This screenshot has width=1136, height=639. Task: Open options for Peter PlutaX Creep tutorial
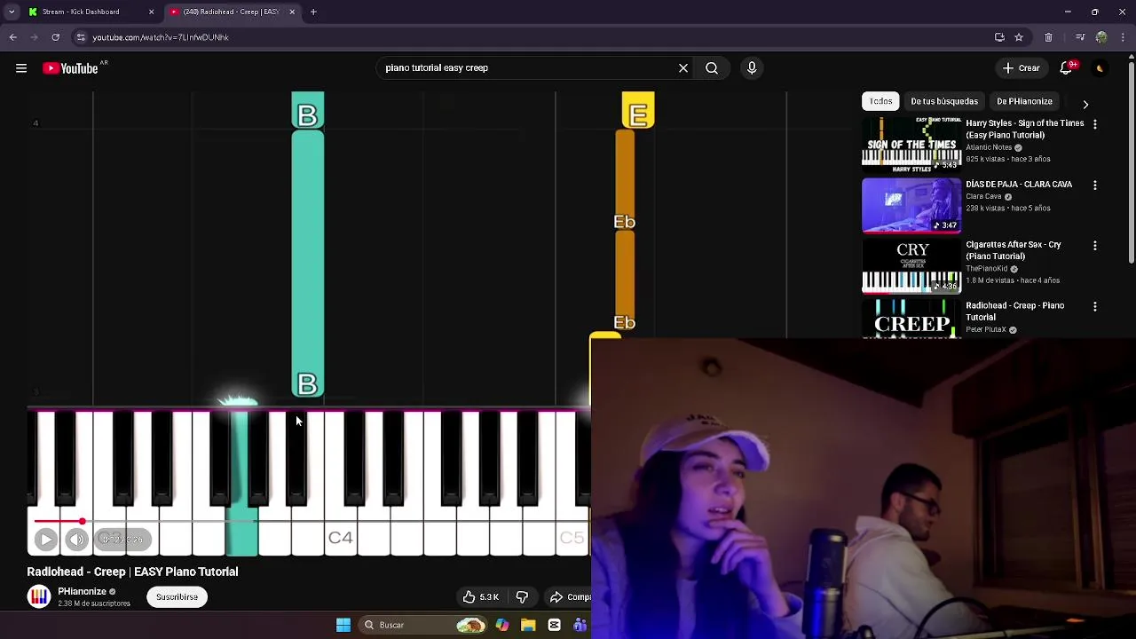(x=1094, y=306)
